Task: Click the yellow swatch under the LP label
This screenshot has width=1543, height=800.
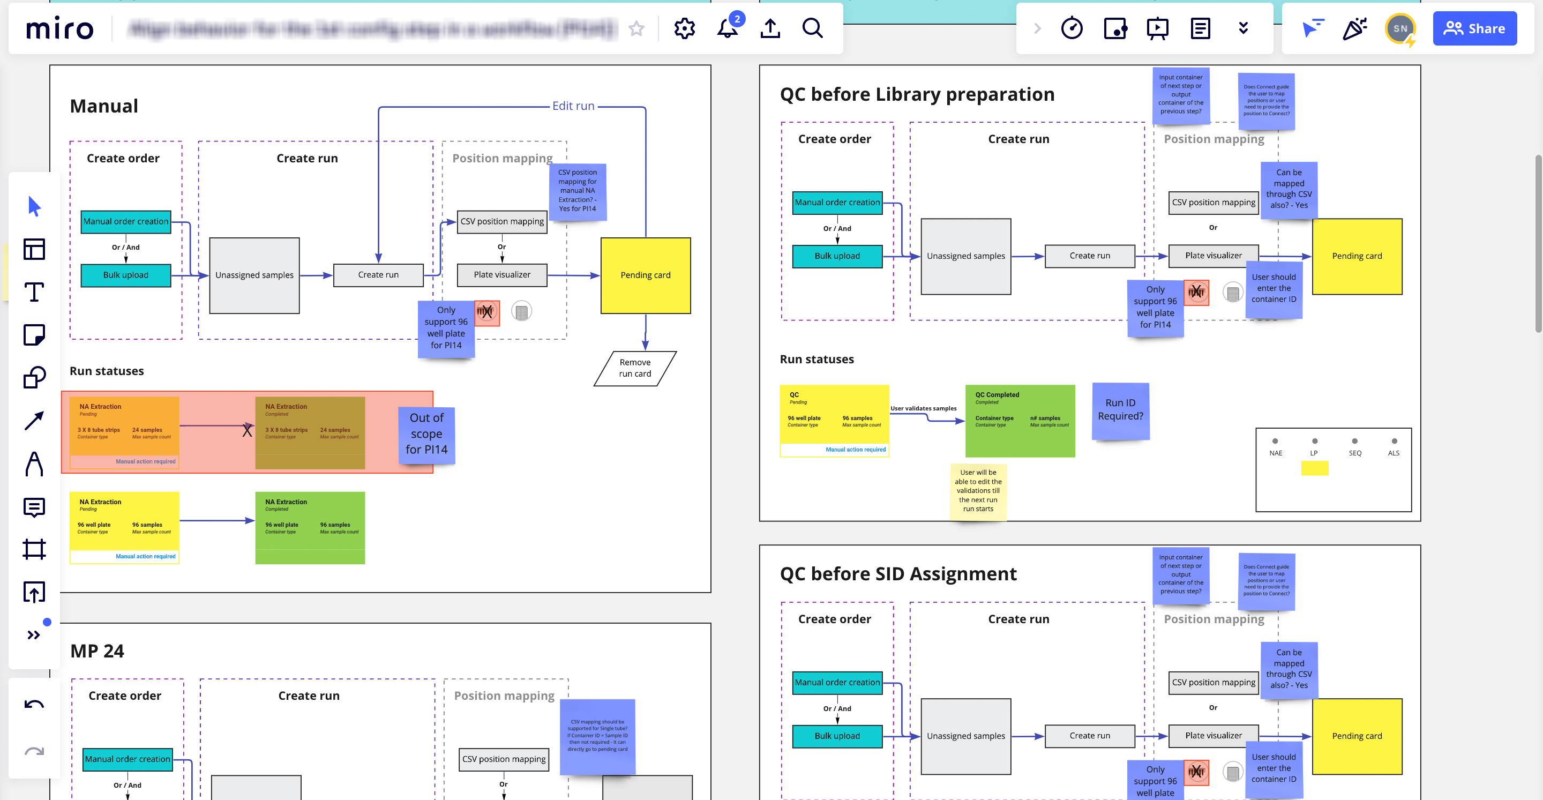Action: pos(1314,468)
